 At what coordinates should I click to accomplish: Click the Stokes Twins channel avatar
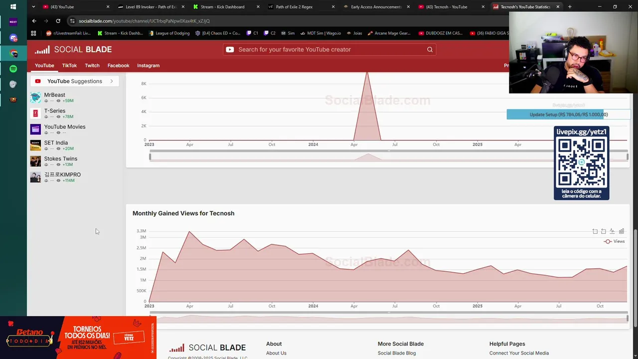35,161
